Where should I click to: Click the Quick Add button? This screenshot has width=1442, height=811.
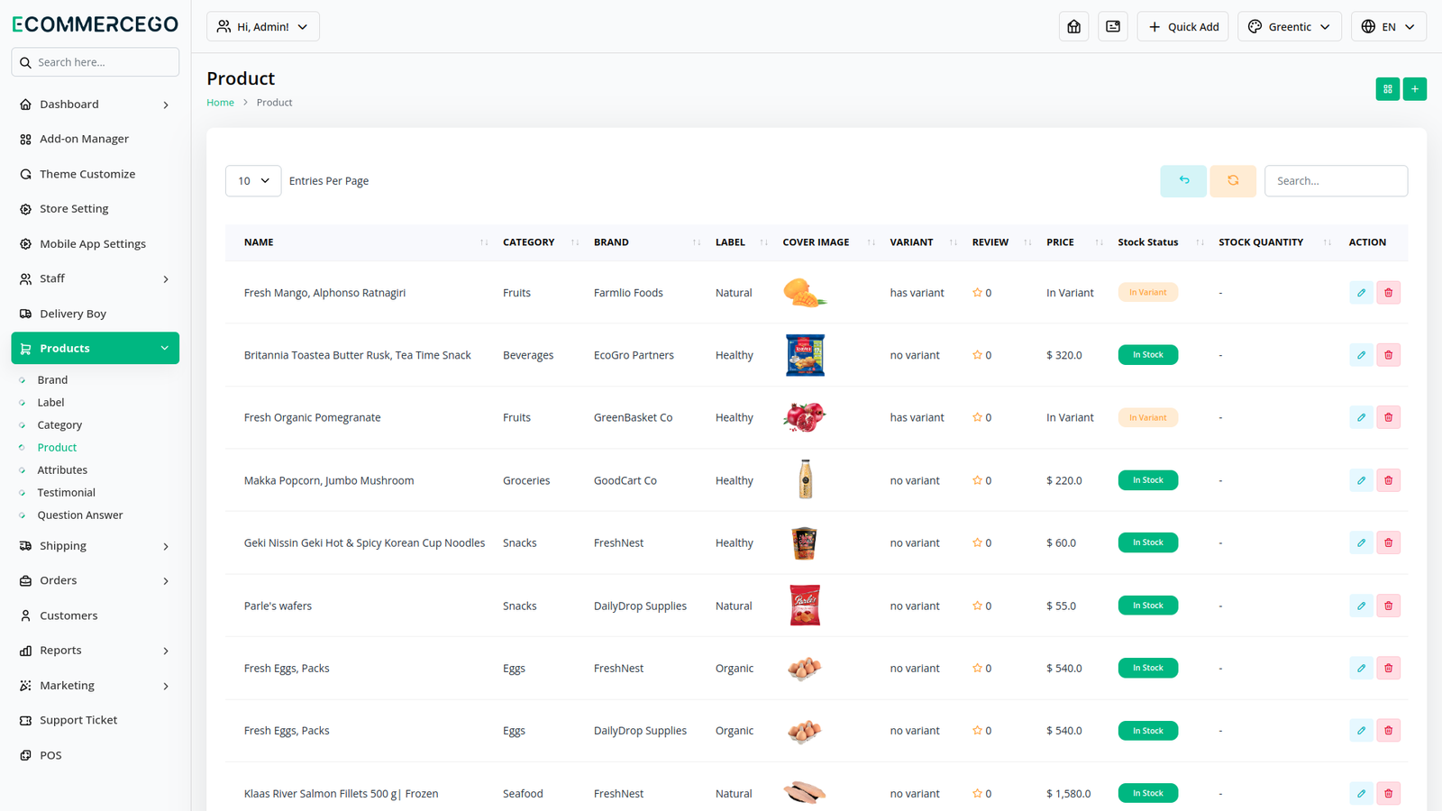click(1182, 27)
